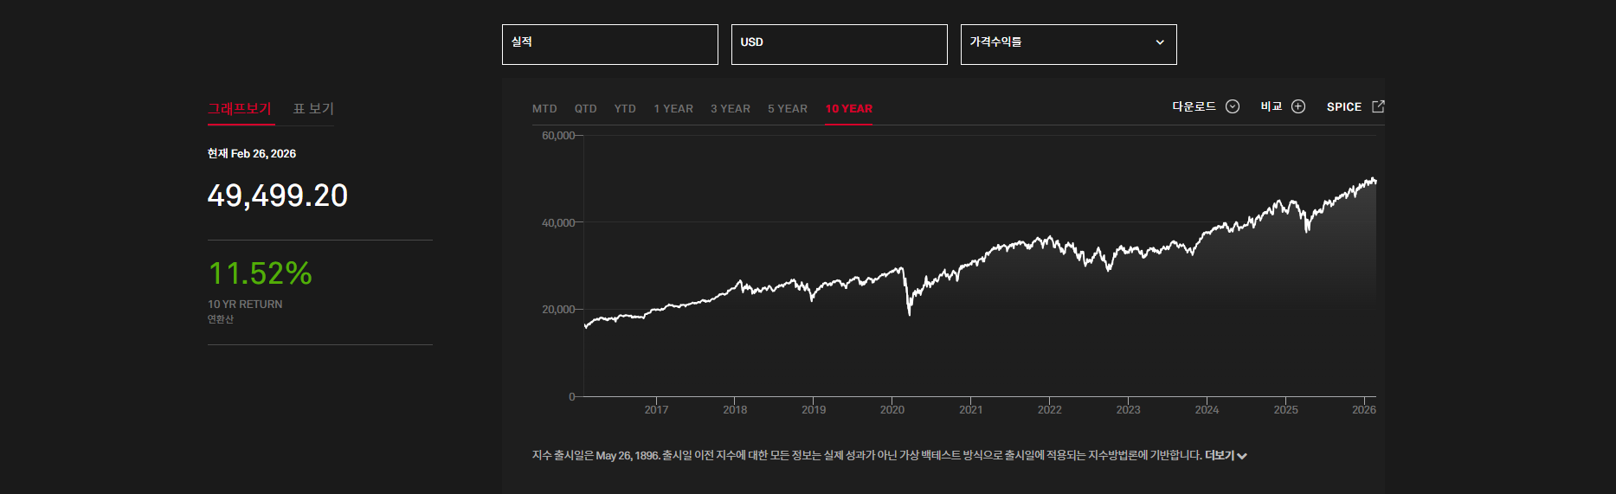Select QTD time range
Image resolution: width=1616 pixels, height=494 pixels.
point(586,109)
